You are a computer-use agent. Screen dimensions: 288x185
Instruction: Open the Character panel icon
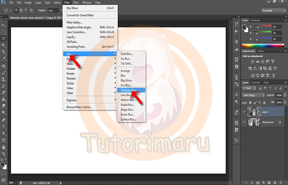pos(237,95)
